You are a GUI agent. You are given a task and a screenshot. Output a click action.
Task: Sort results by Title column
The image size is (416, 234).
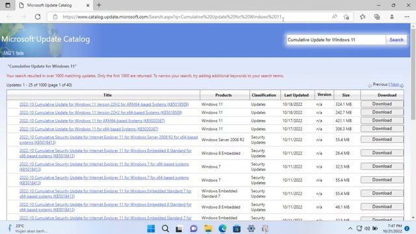point(107,95)
